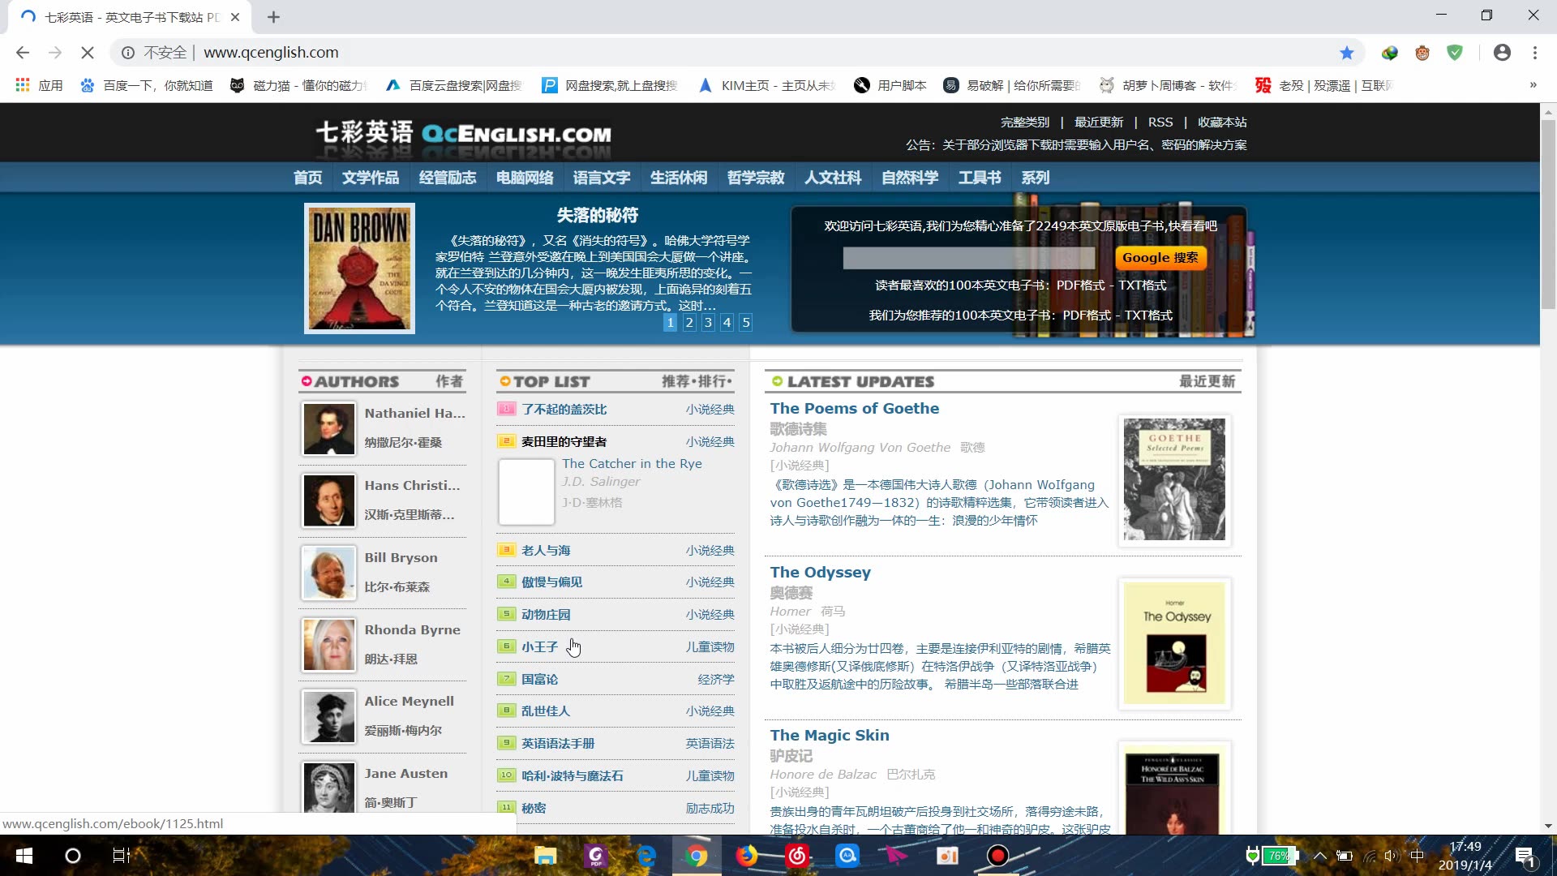Open notification center icon
1557x876 pixels.
point(1525,856)
